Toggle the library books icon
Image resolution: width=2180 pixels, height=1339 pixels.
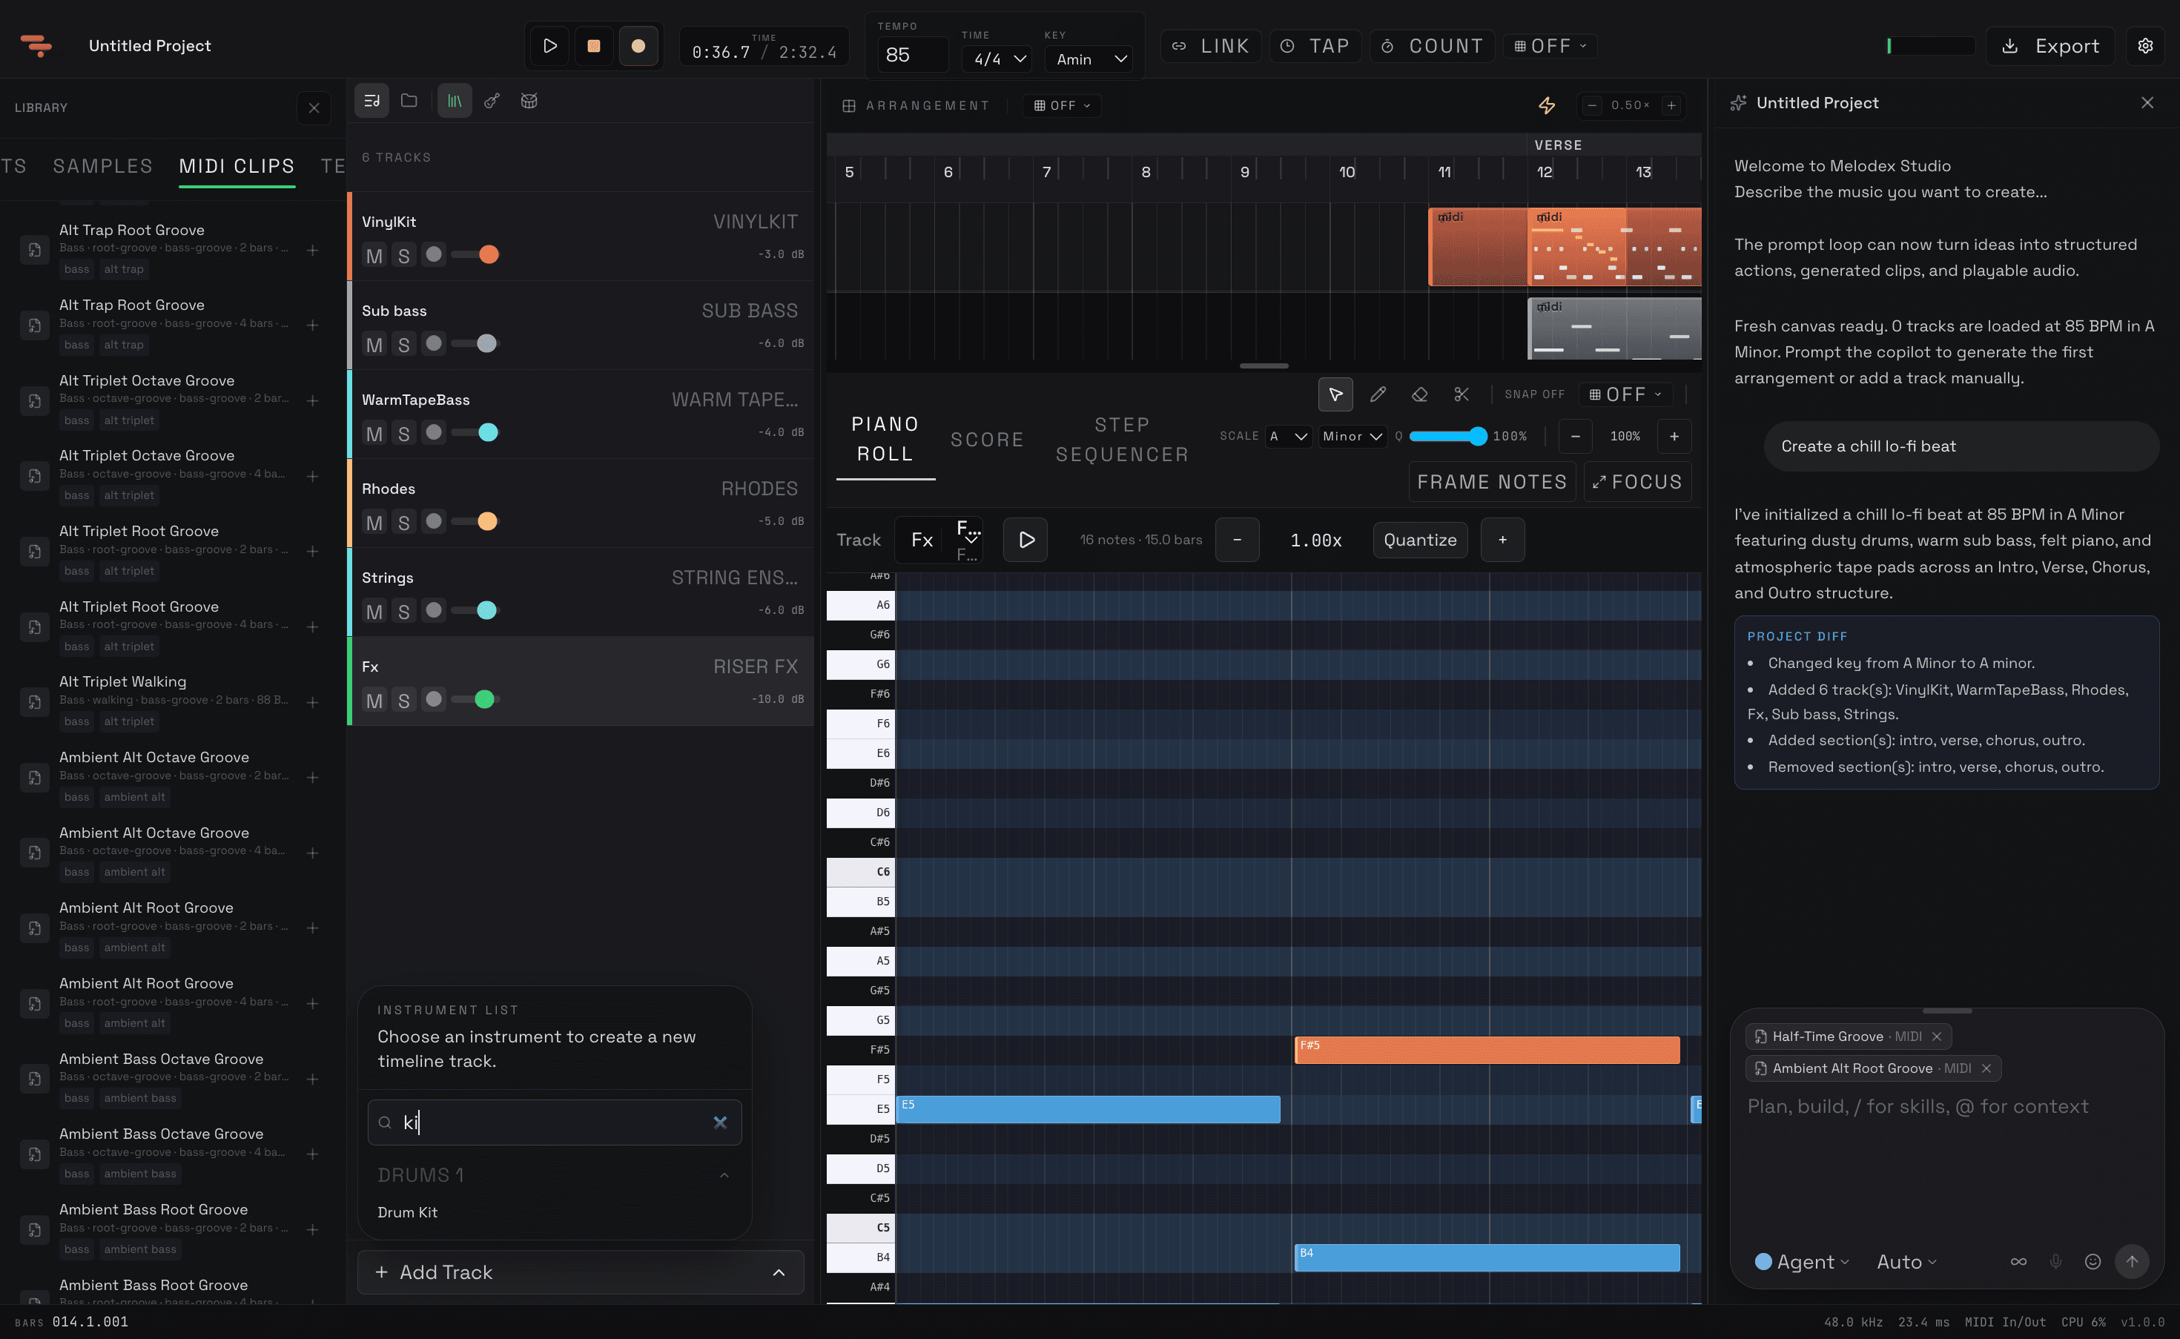pyautogui.click(x=455, y=101)
